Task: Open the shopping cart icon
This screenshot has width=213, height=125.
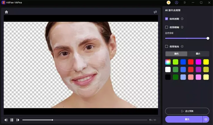Action: pos(168,3)
